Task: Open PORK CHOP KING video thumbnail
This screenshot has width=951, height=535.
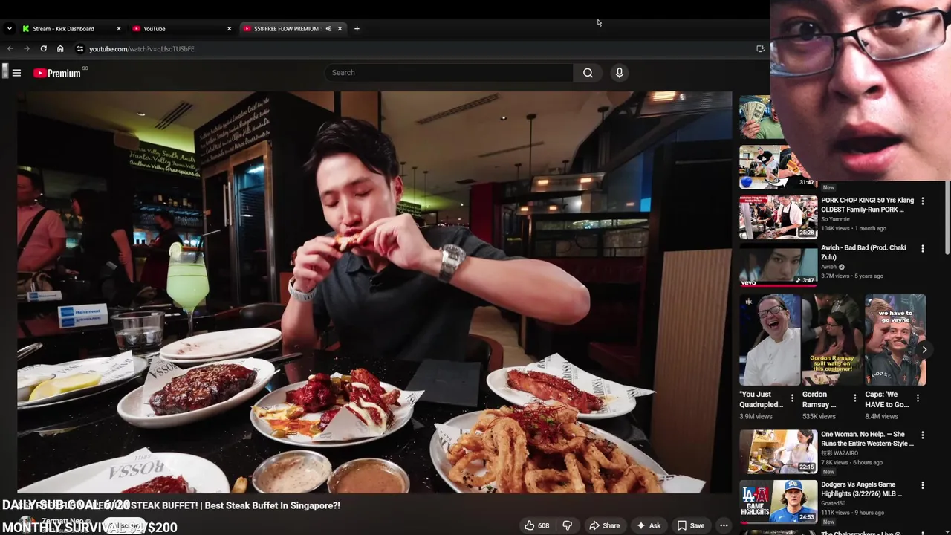Action: [778, 217]
